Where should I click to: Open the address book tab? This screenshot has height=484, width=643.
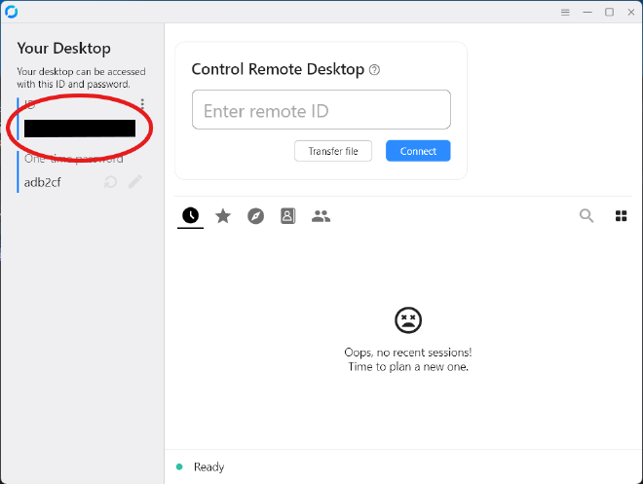287,216
